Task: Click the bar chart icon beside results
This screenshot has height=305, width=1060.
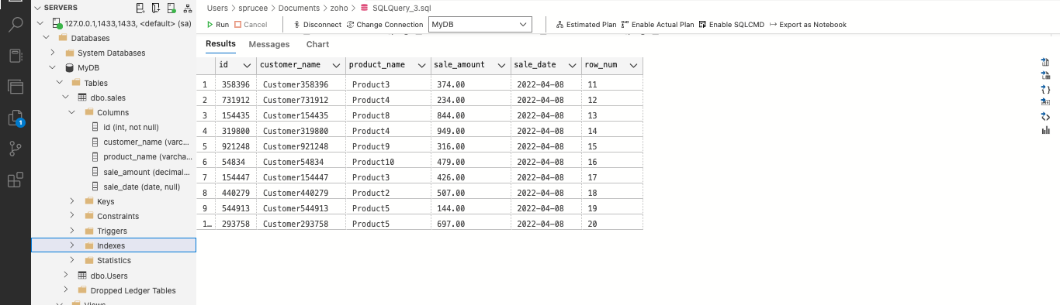Action: pyautogui.click(x=1045, y=130)
